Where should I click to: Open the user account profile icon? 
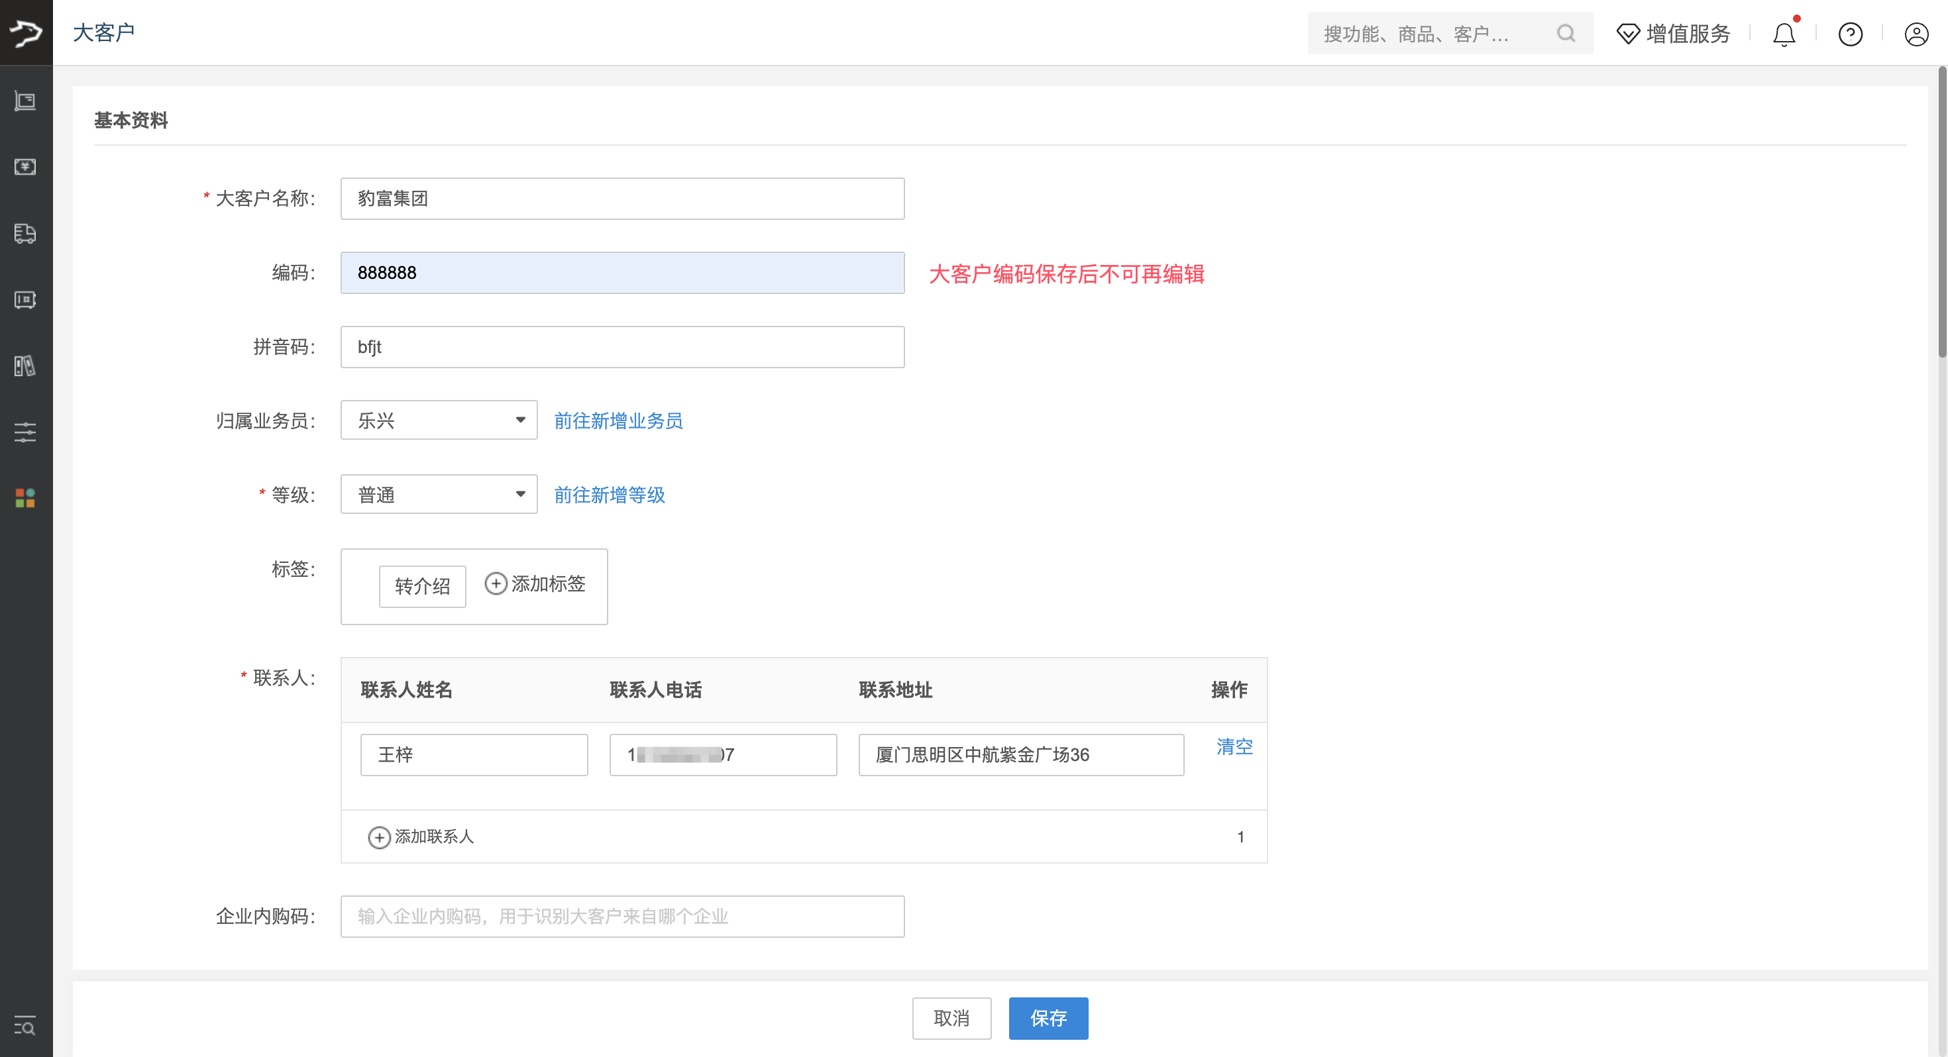(x=1916, y=34)
